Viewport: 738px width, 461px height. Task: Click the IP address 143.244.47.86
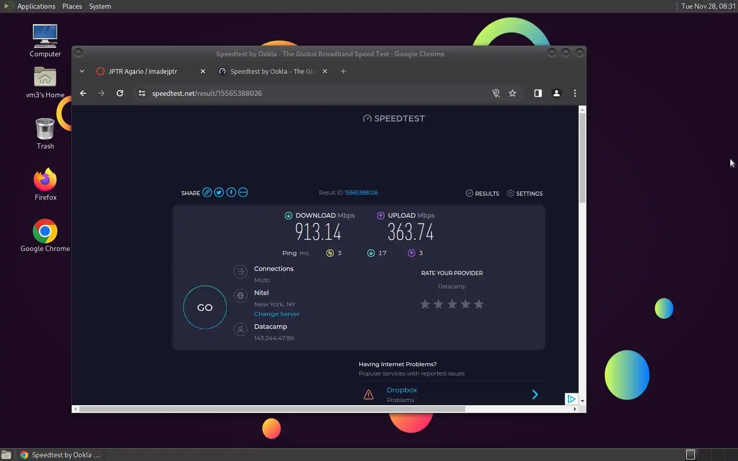(x=274, y=338)
